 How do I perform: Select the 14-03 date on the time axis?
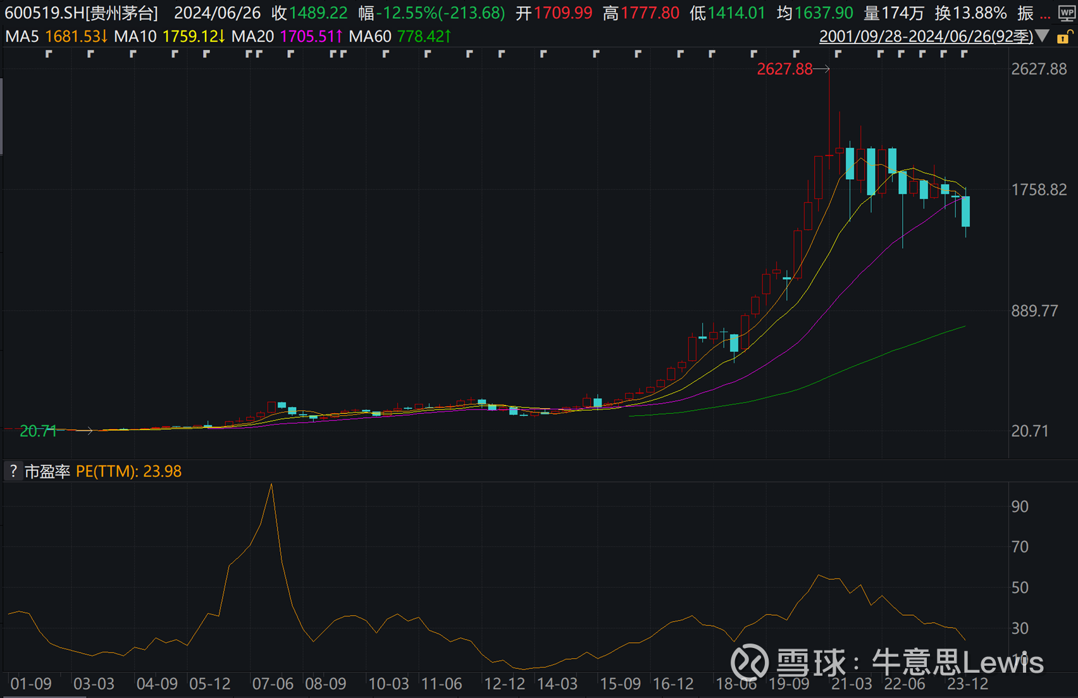point(557,684)
